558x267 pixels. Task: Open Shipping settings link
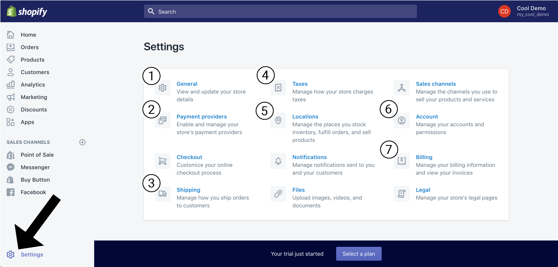coord(188,190)
